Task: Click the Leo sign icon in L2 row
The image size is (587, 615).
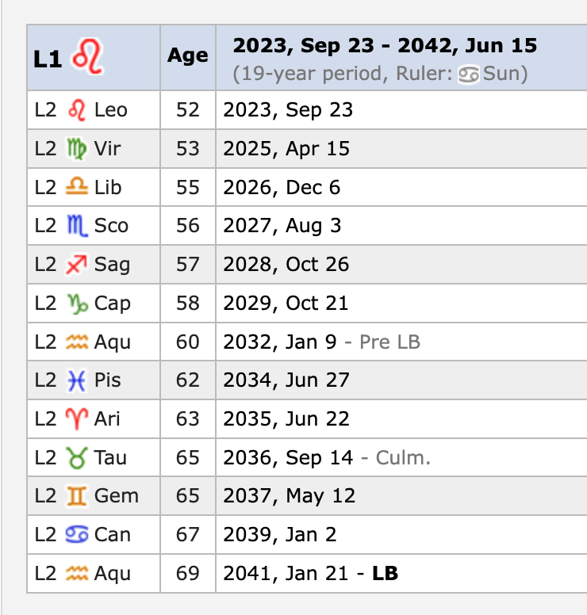Action: click(76, 109)
